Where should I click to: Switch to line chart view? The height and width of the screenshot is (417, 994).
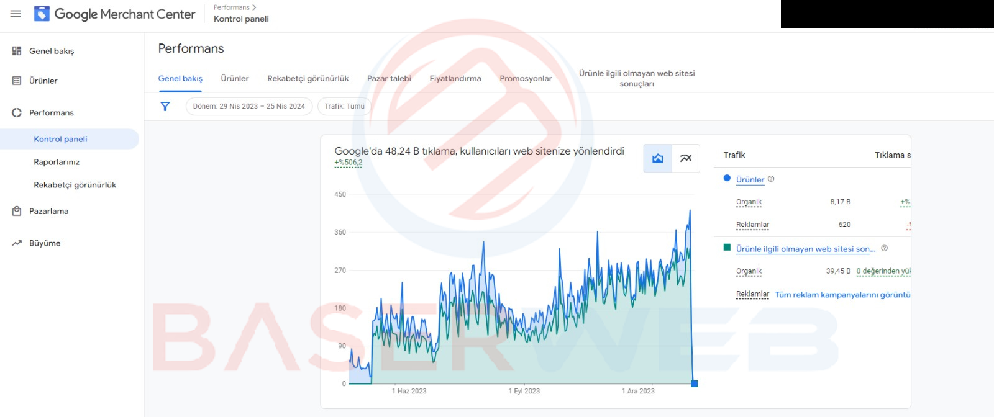tap(686, 158)
